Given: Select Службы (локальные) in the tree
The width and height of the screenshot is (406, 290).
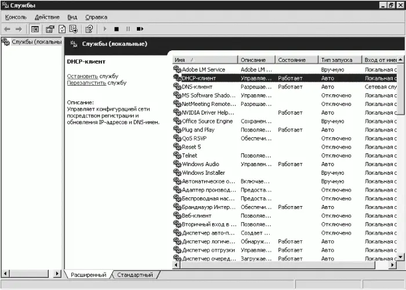Looking at the screenshot, I should tap(37, 42).
